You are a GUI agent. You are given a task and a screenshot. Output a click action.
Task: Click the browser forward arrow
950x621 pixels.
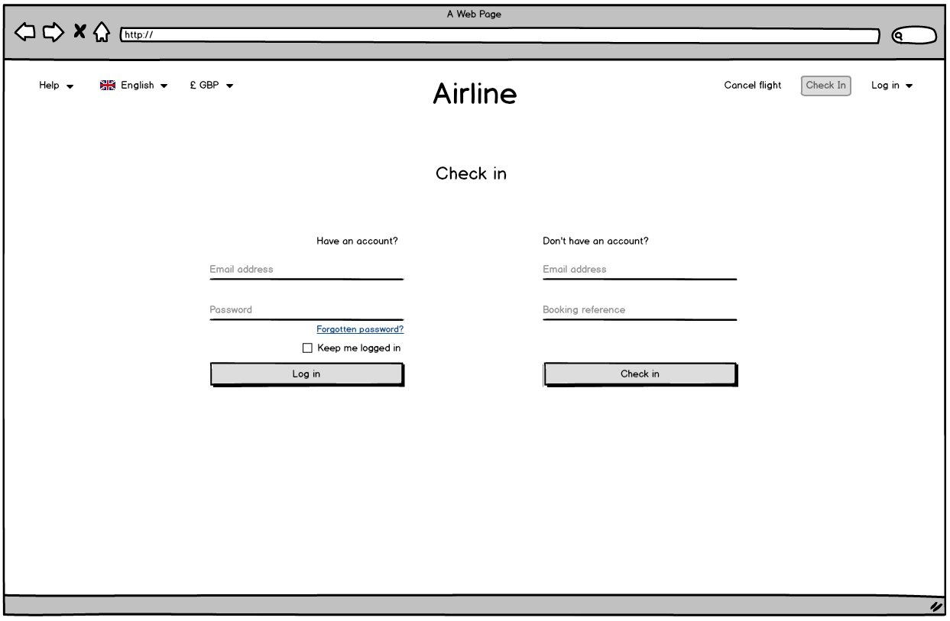pos(53,32)
